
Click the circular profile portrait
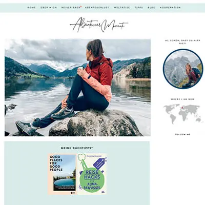tap(183, 69)
